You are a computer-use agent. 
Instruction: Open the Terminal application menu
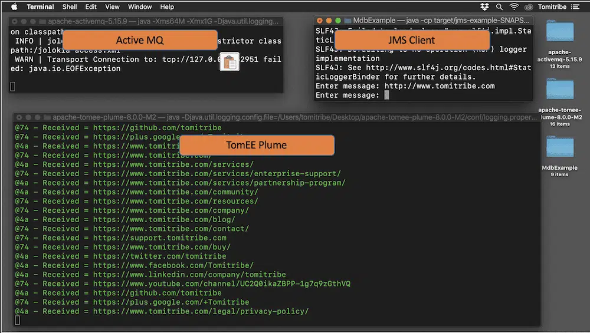click(x=40, y=7)
